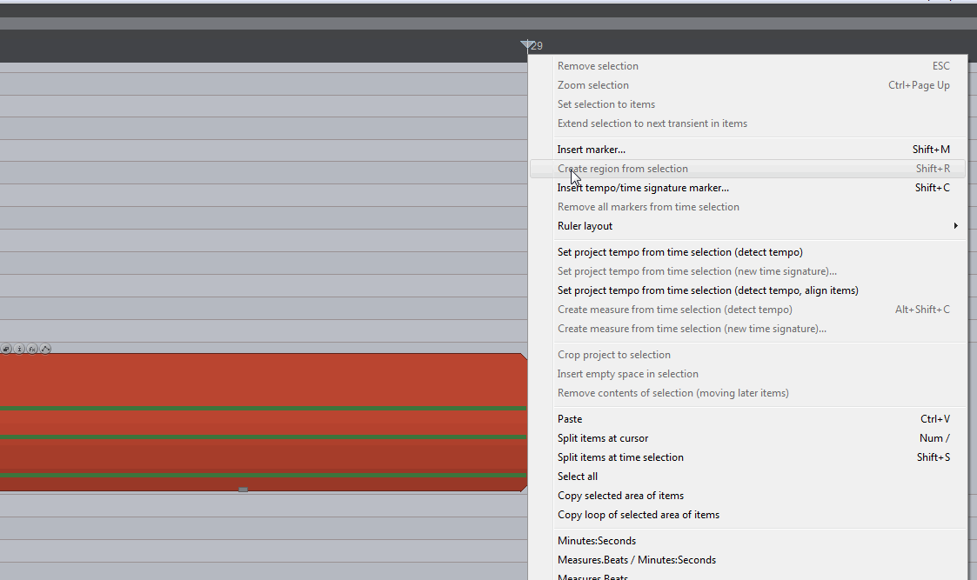Choose Split items at time selection
977x580 pixels.
pos(620,457)
